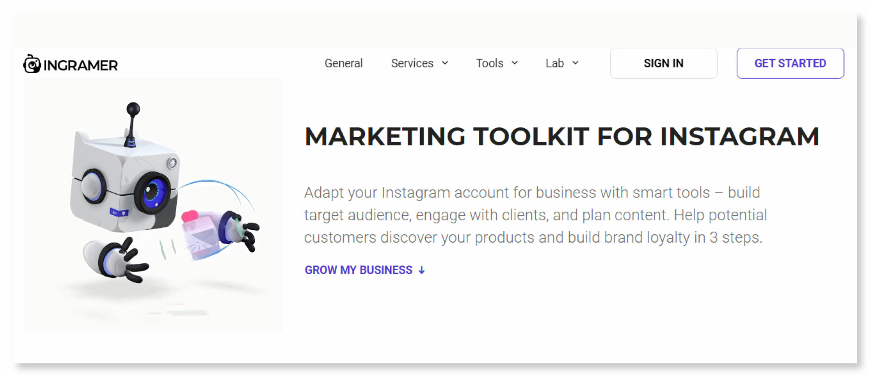This screenshot has width=870, height=375.
Task: Select General in the navigation bar
Action: coord(343,63)
